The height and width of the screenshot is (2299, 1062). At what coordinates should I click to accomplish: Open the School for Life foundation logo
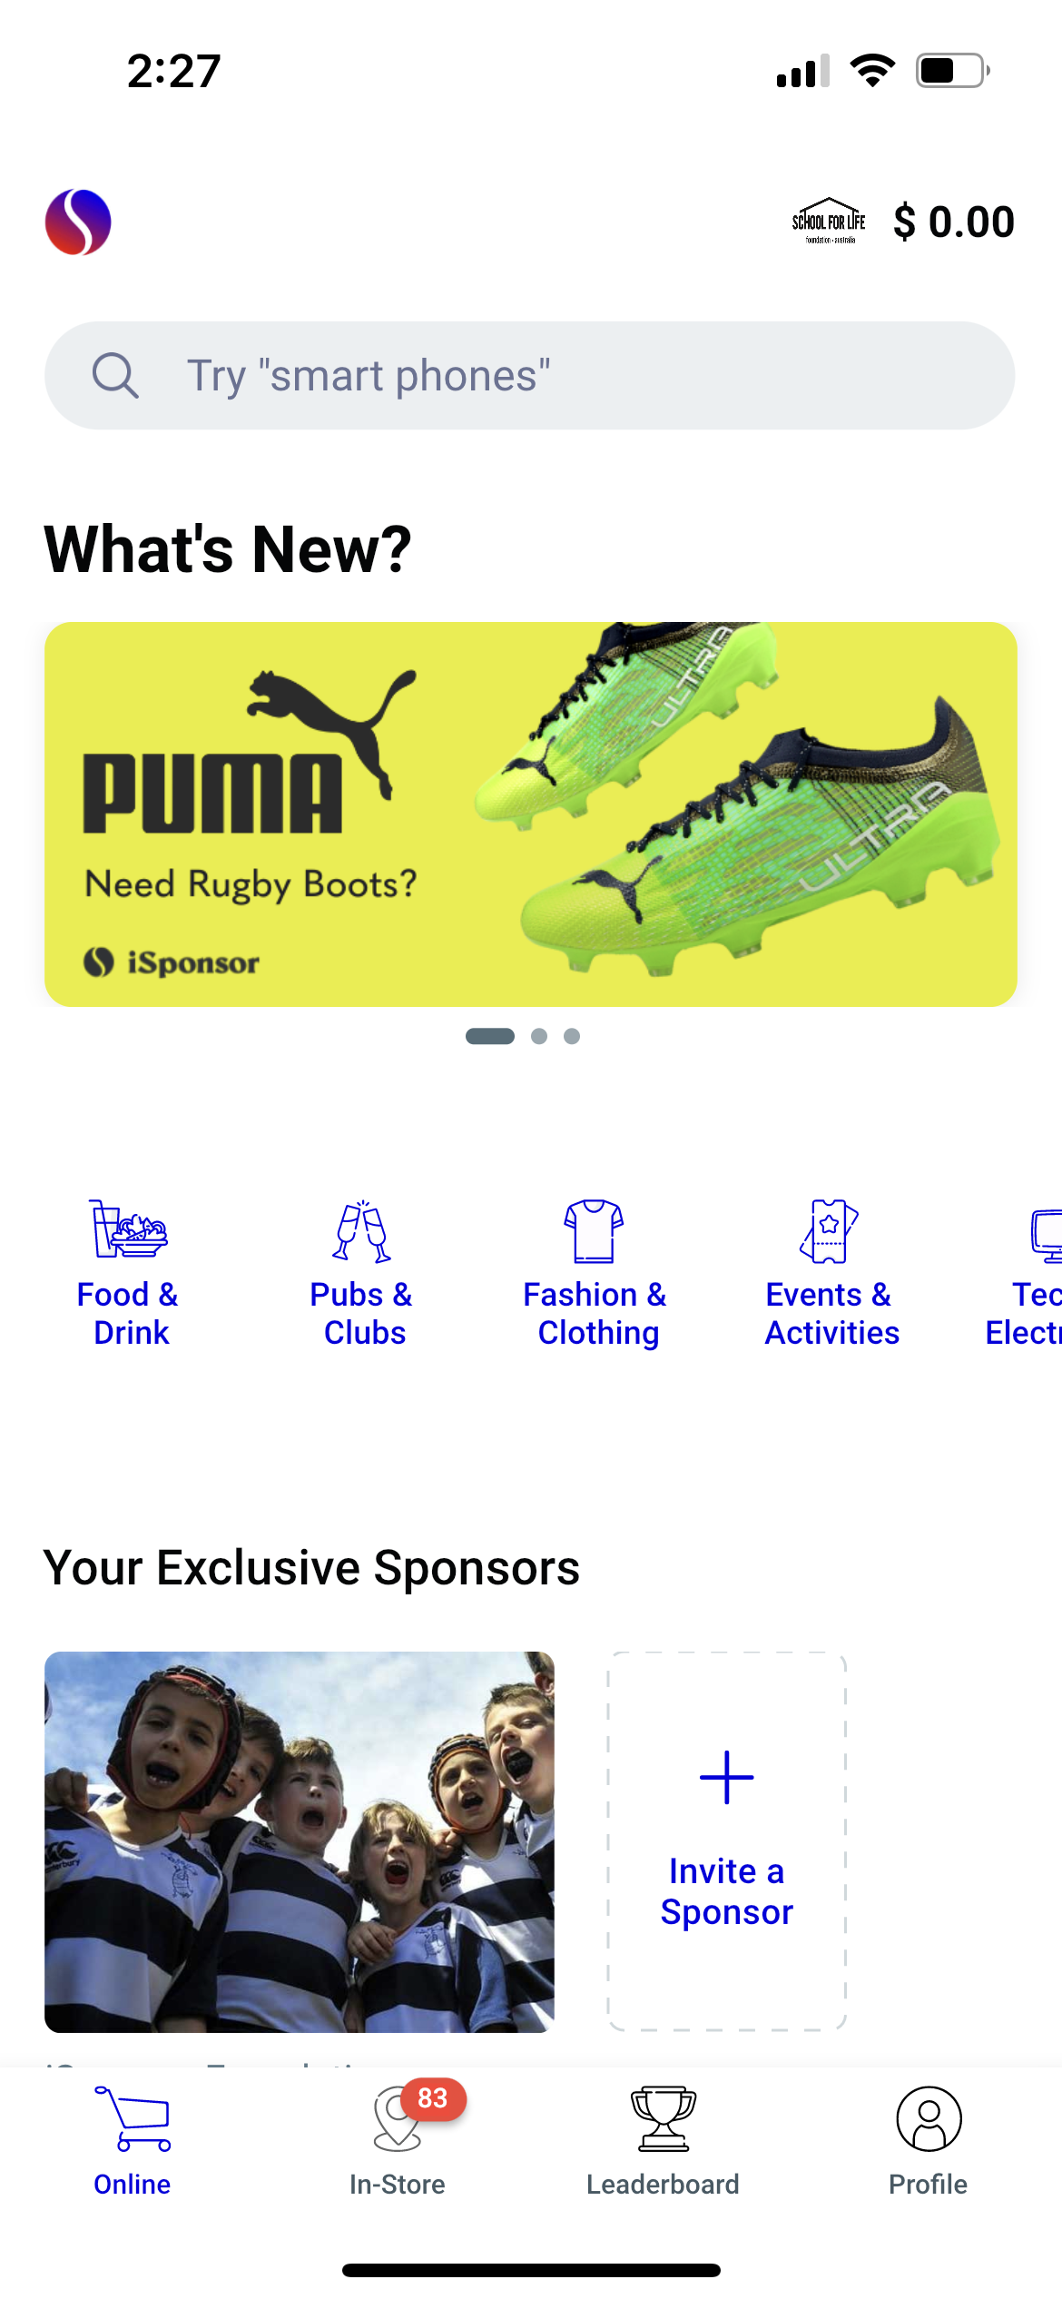tap(829, 222)
